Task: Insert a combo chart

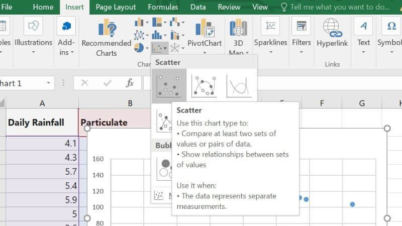Action: point(175,35)
